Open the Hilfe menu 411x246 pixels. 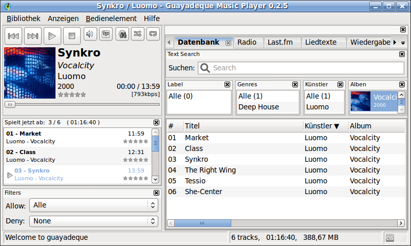click(152, 18)
